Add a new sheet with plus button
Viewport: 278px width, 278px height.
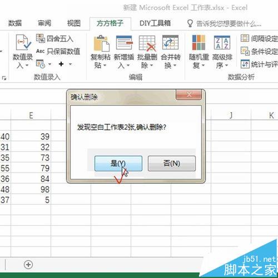tap(28, 265)
